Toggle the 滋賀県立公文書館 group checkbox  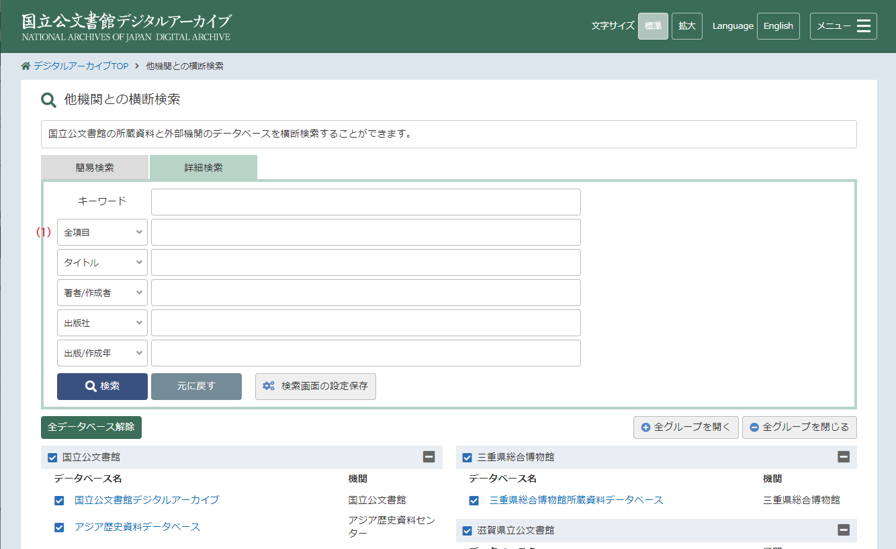click(x=467, y=531)
